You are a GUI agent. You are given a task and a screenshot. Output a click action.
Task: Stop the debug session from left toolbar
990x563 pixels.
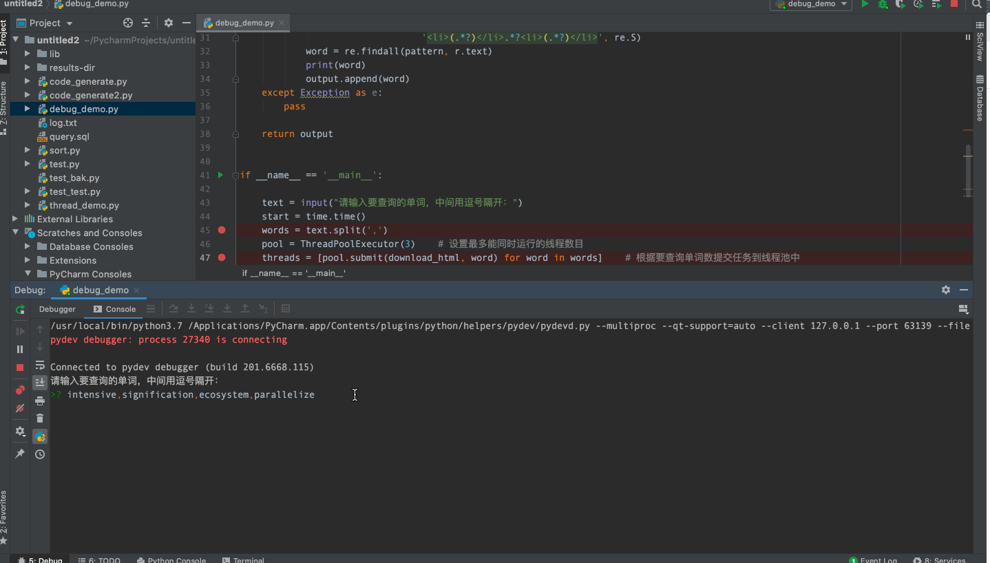pyautogui.click(x=20, y=368)
